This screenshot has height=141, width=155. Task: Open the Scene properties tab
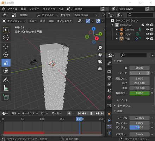coord(109,91)
